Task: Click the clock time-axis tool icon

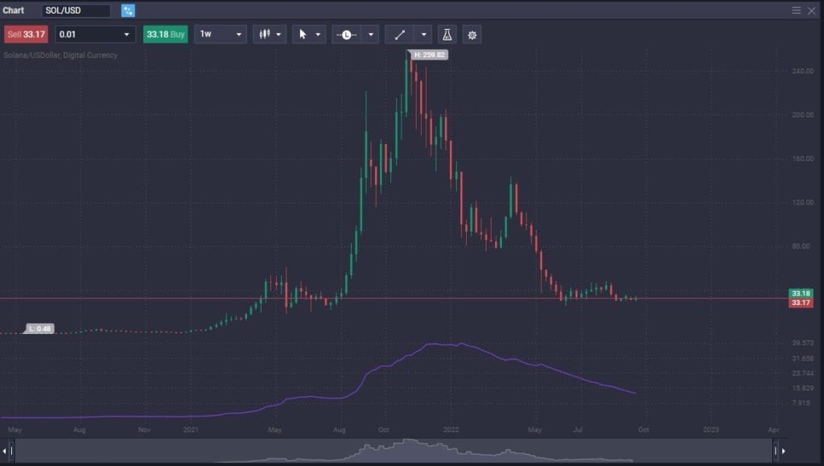Action: click(347, 34)
